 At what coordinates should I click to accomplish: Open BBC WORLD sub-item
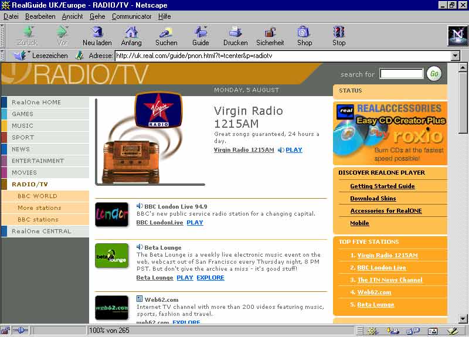[45, 196]
